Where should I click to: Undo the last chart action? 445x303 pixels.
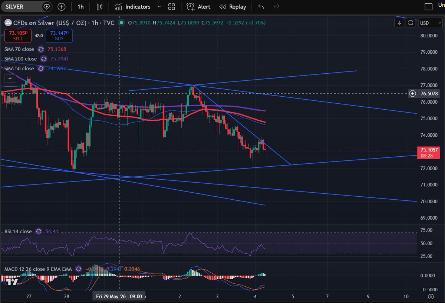261,7
